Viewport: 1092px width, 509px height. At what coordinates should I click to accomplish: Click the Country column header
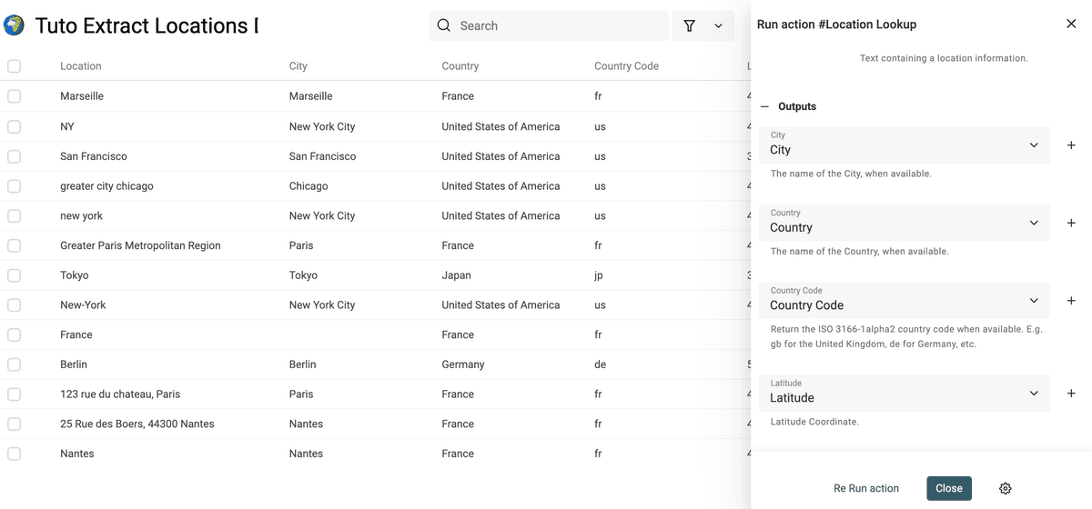tap(460, 65)
